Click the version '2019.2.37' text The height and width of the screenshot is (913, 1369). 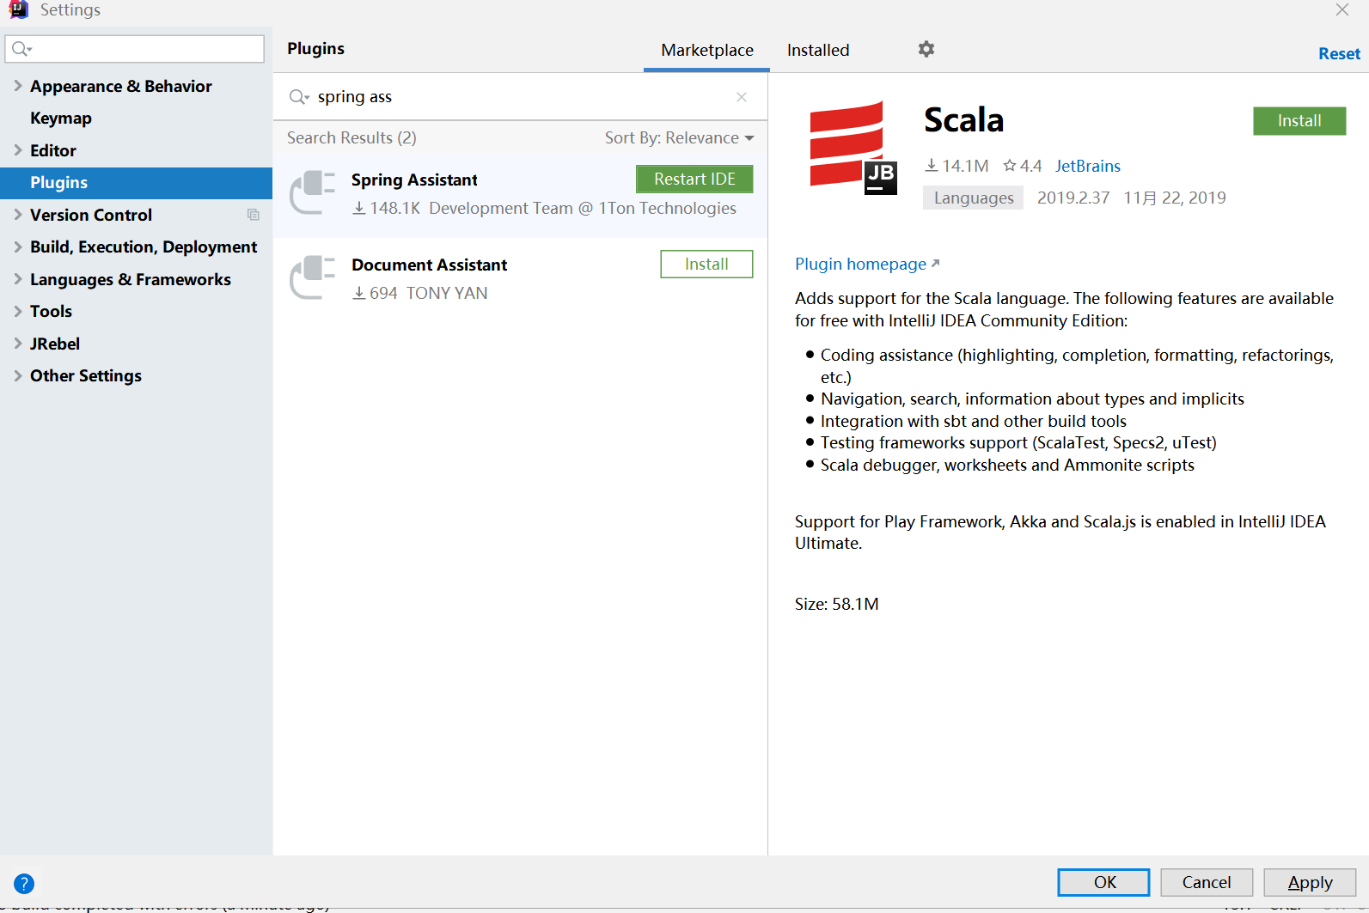(x=1073, y=198)
